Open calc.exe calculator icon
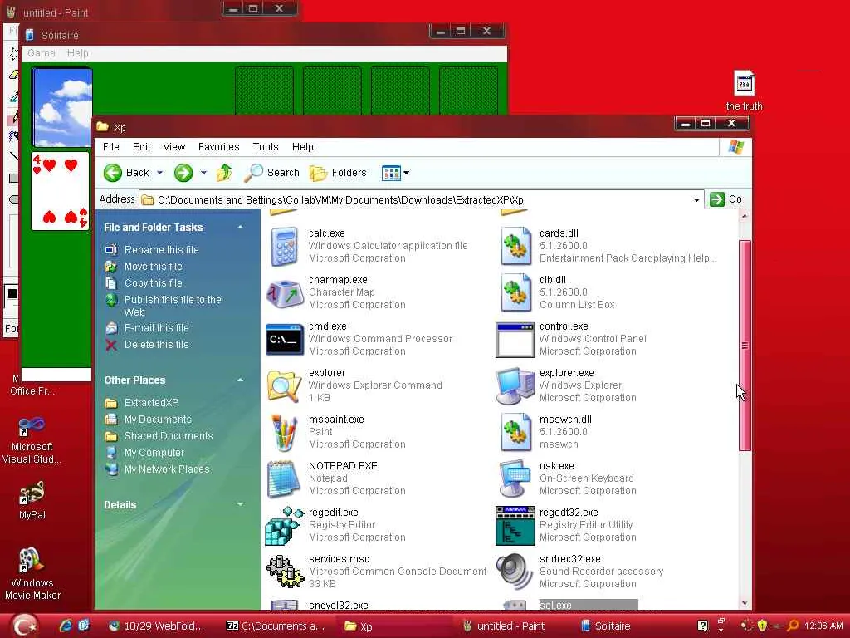The height and width of the screenshot is (638, 850). [x=284, y=246]
